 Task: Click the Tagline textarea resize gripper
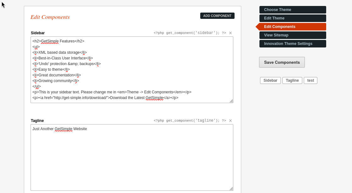(231, 188)
